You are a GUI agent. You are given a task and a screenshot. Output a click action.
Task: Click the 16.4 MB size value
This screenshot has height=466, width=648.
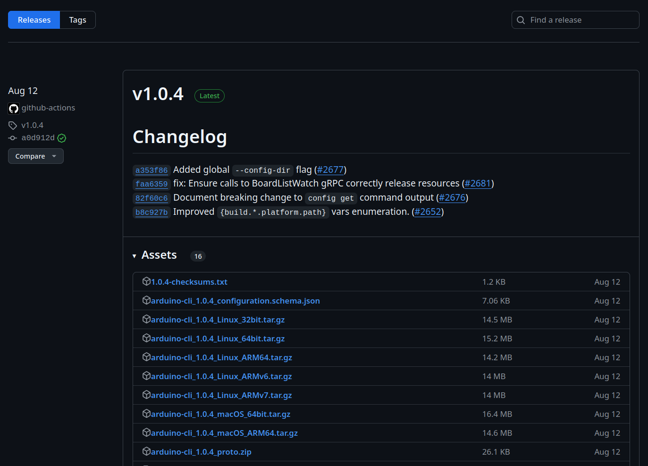point(497,414)
